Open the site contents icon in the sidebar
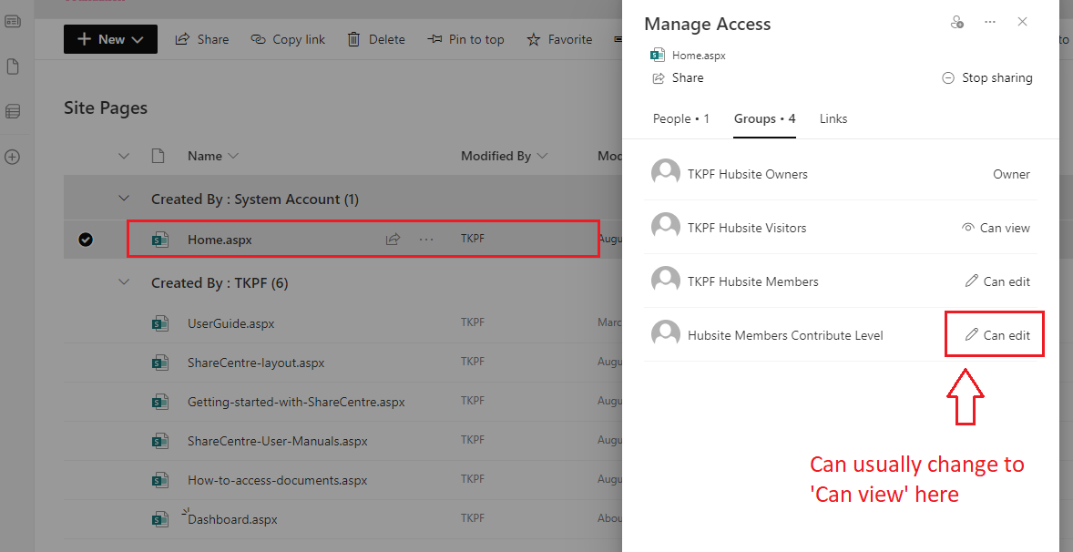The image size is (1073, 552). coord(13,111)
